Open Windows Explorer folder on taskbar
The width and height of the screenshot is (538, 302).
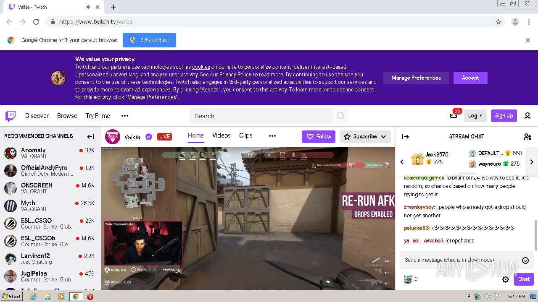coord(47,297)
